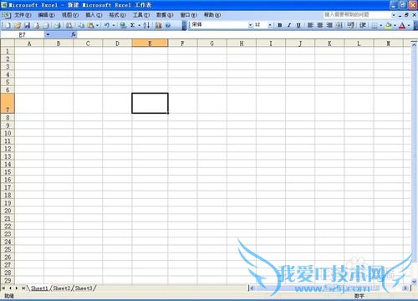This screenshot has width=418, height=301.
Task: Open the Borders dropdown arrow
Action: pyautogui.click(x=381, y=25)
